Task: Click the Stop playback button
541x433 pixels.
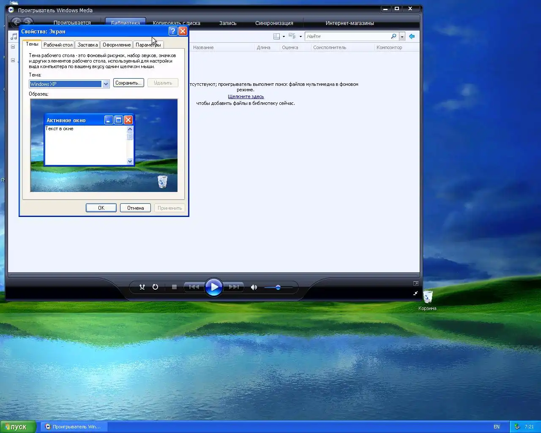Action: tap(174, 287)
